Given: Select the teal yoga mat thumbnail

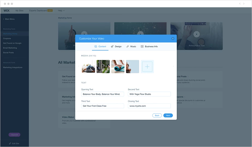Looking at the screenshot, I should 118,67.
